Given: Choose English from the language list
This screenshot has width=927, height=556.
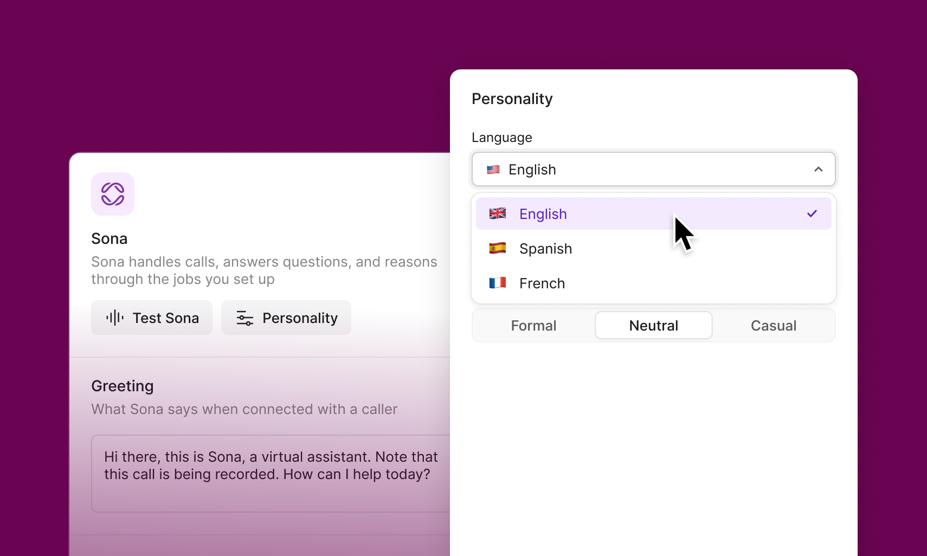Looking at the screenshot, I should pyautogui.click(x=543, y=214).
